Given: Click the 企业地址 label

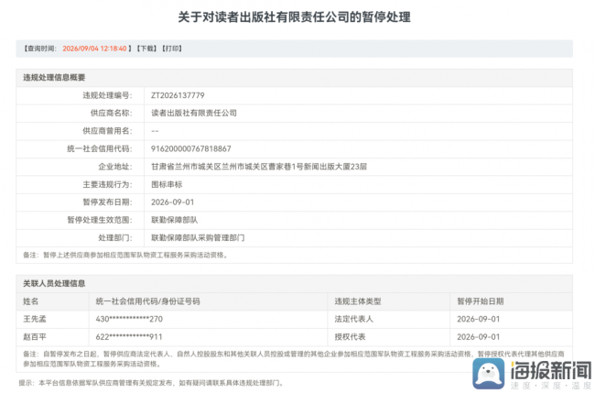Looking at the screenshot, I should pos(115,167).
